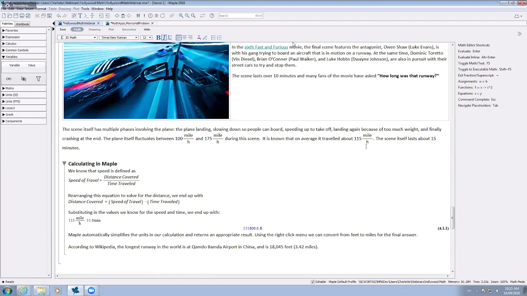Insert a Maple prompt with the >_ icon

click(x=86, y=16)
